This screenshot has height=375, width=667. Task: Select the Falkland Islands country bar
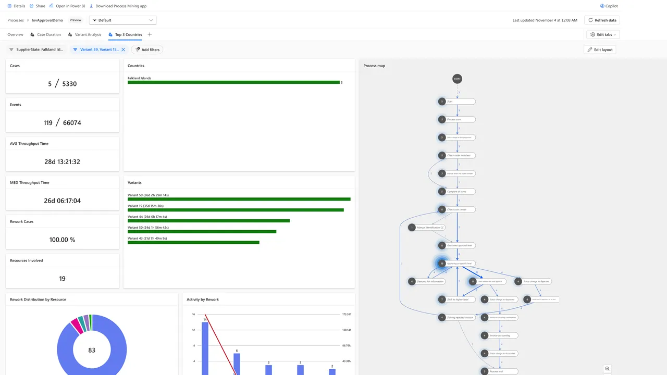233,82
